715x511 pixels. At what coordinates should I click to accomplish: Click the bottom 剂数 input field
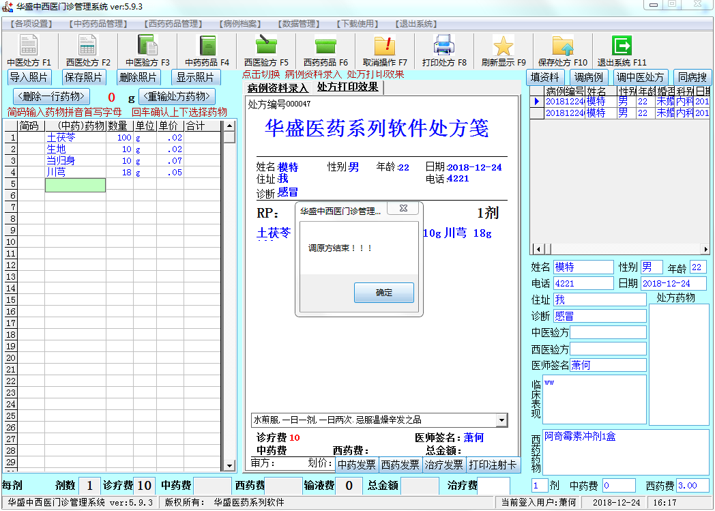89,486
